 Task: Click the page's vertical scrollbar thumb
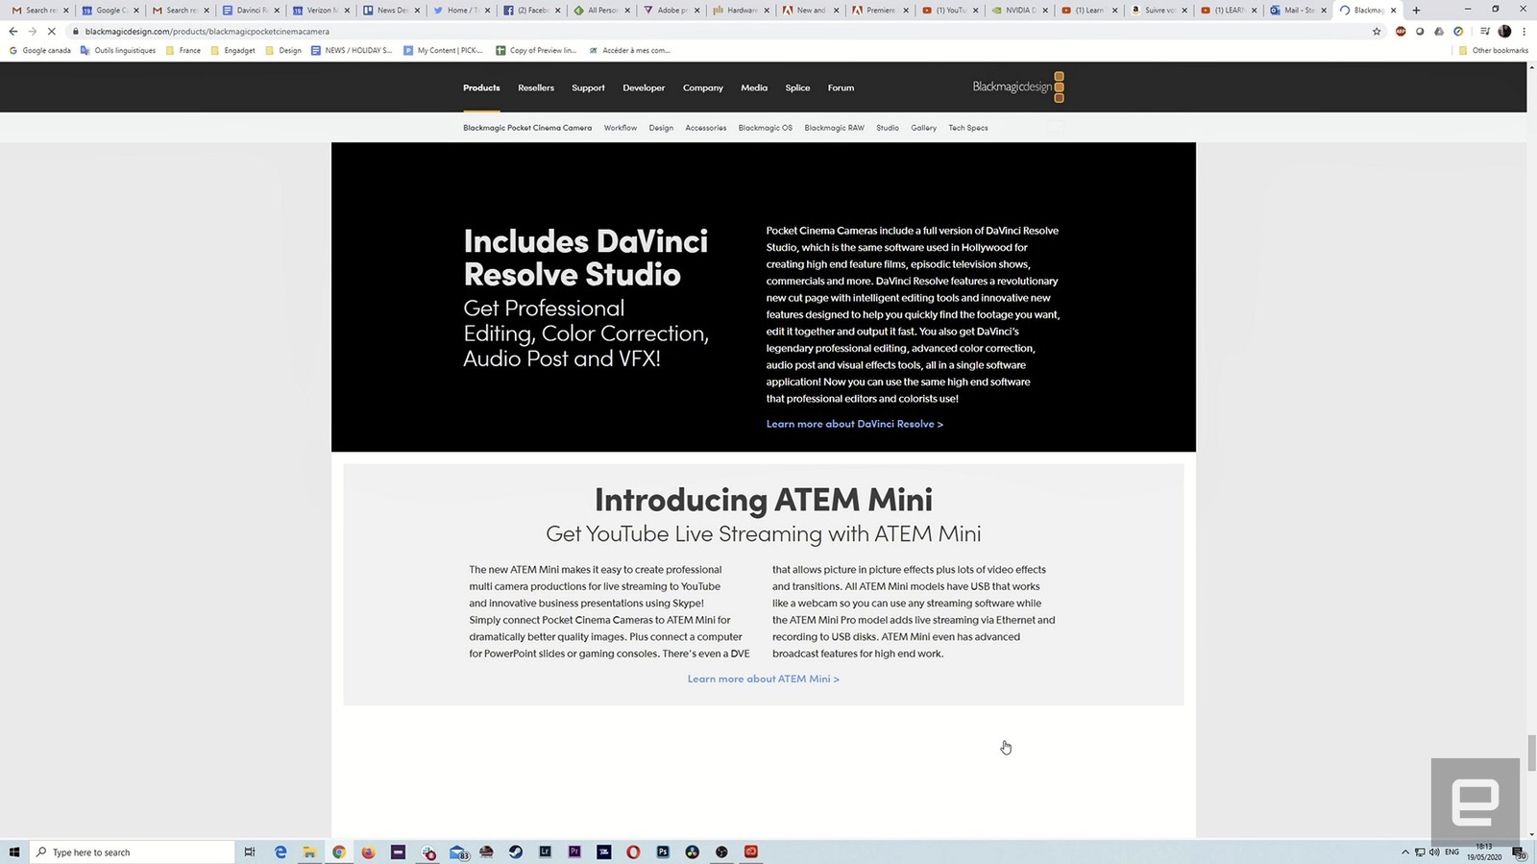point(1531,752)
